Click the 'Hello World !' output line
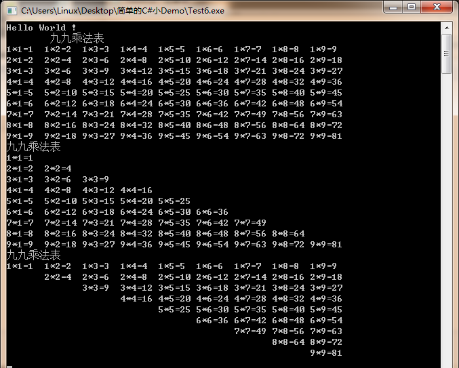 click(41, 28)
